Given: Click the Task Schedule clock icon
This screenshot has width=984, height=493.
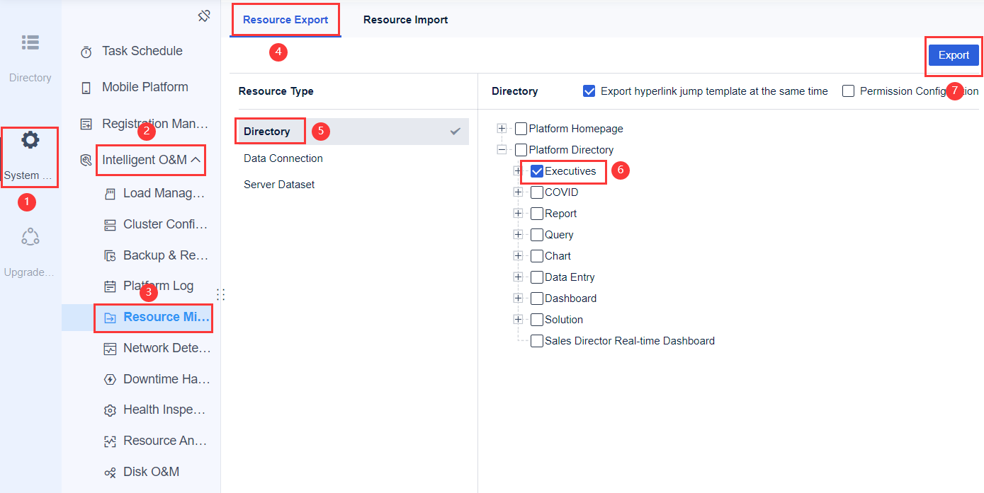Looking at the screenshot, I should click(x=86, y=52).
